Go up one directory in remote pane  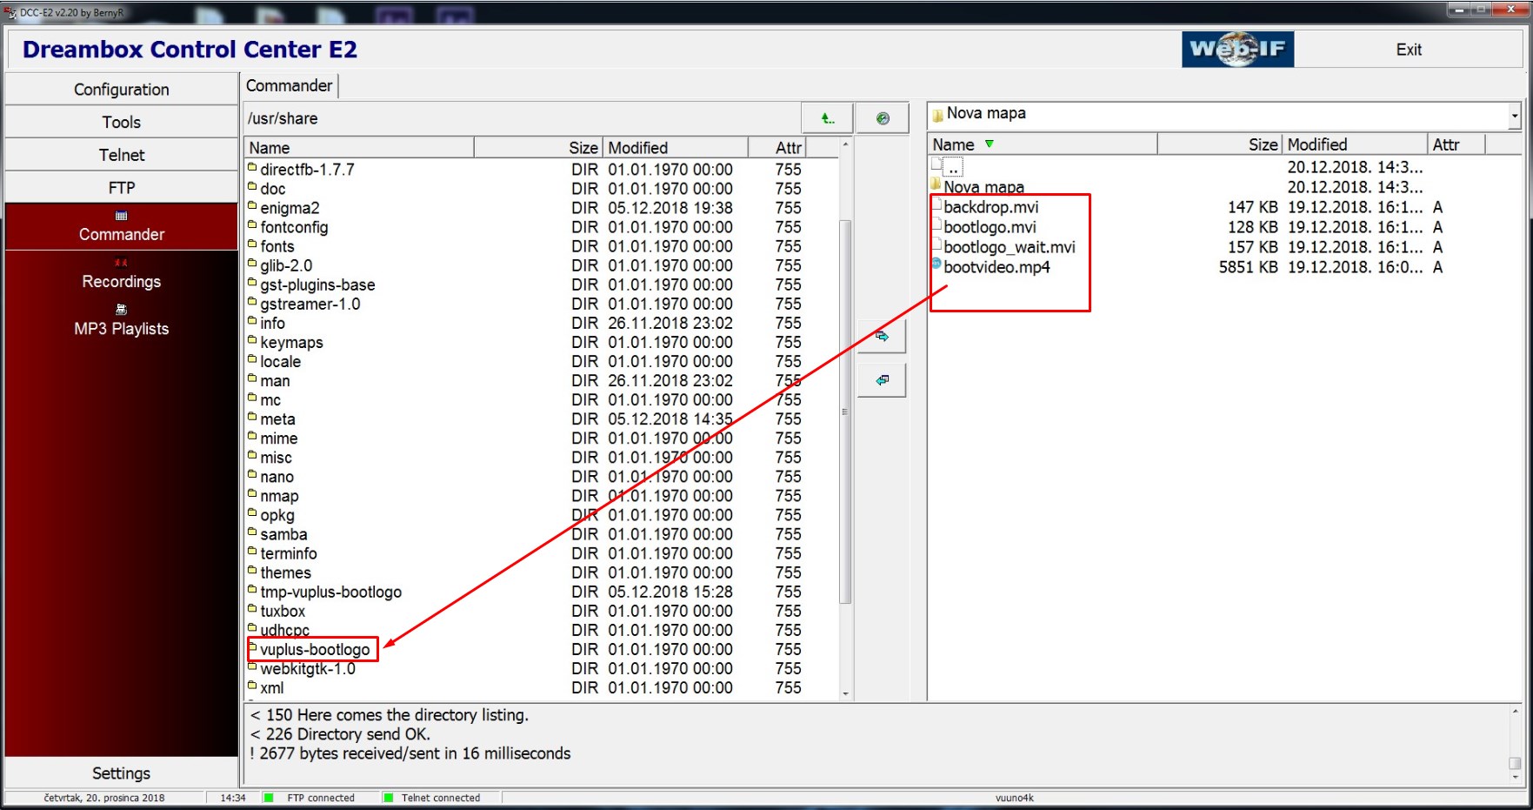click(827, 118)
